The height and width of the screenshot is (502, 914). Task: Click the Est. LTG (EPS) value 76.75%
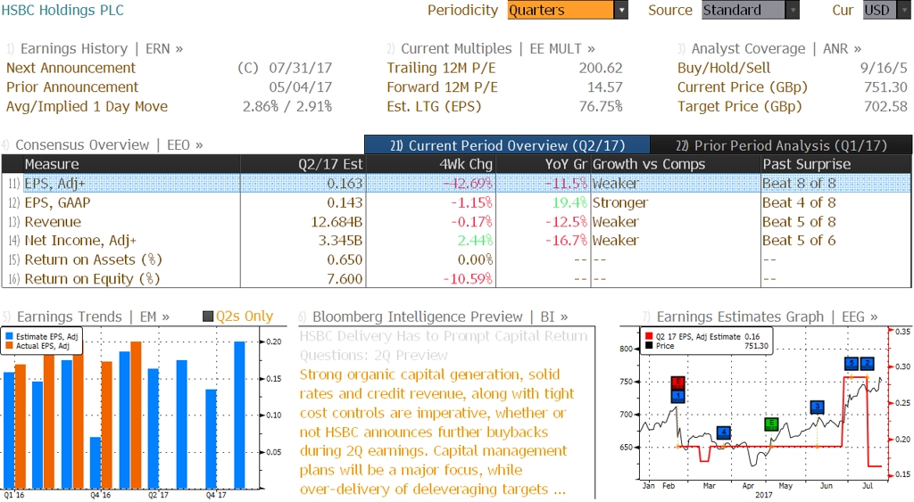[601, 107]
